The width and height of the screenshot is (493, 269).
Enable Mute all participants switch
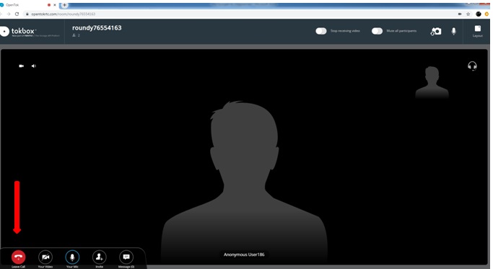coord(377,31)
